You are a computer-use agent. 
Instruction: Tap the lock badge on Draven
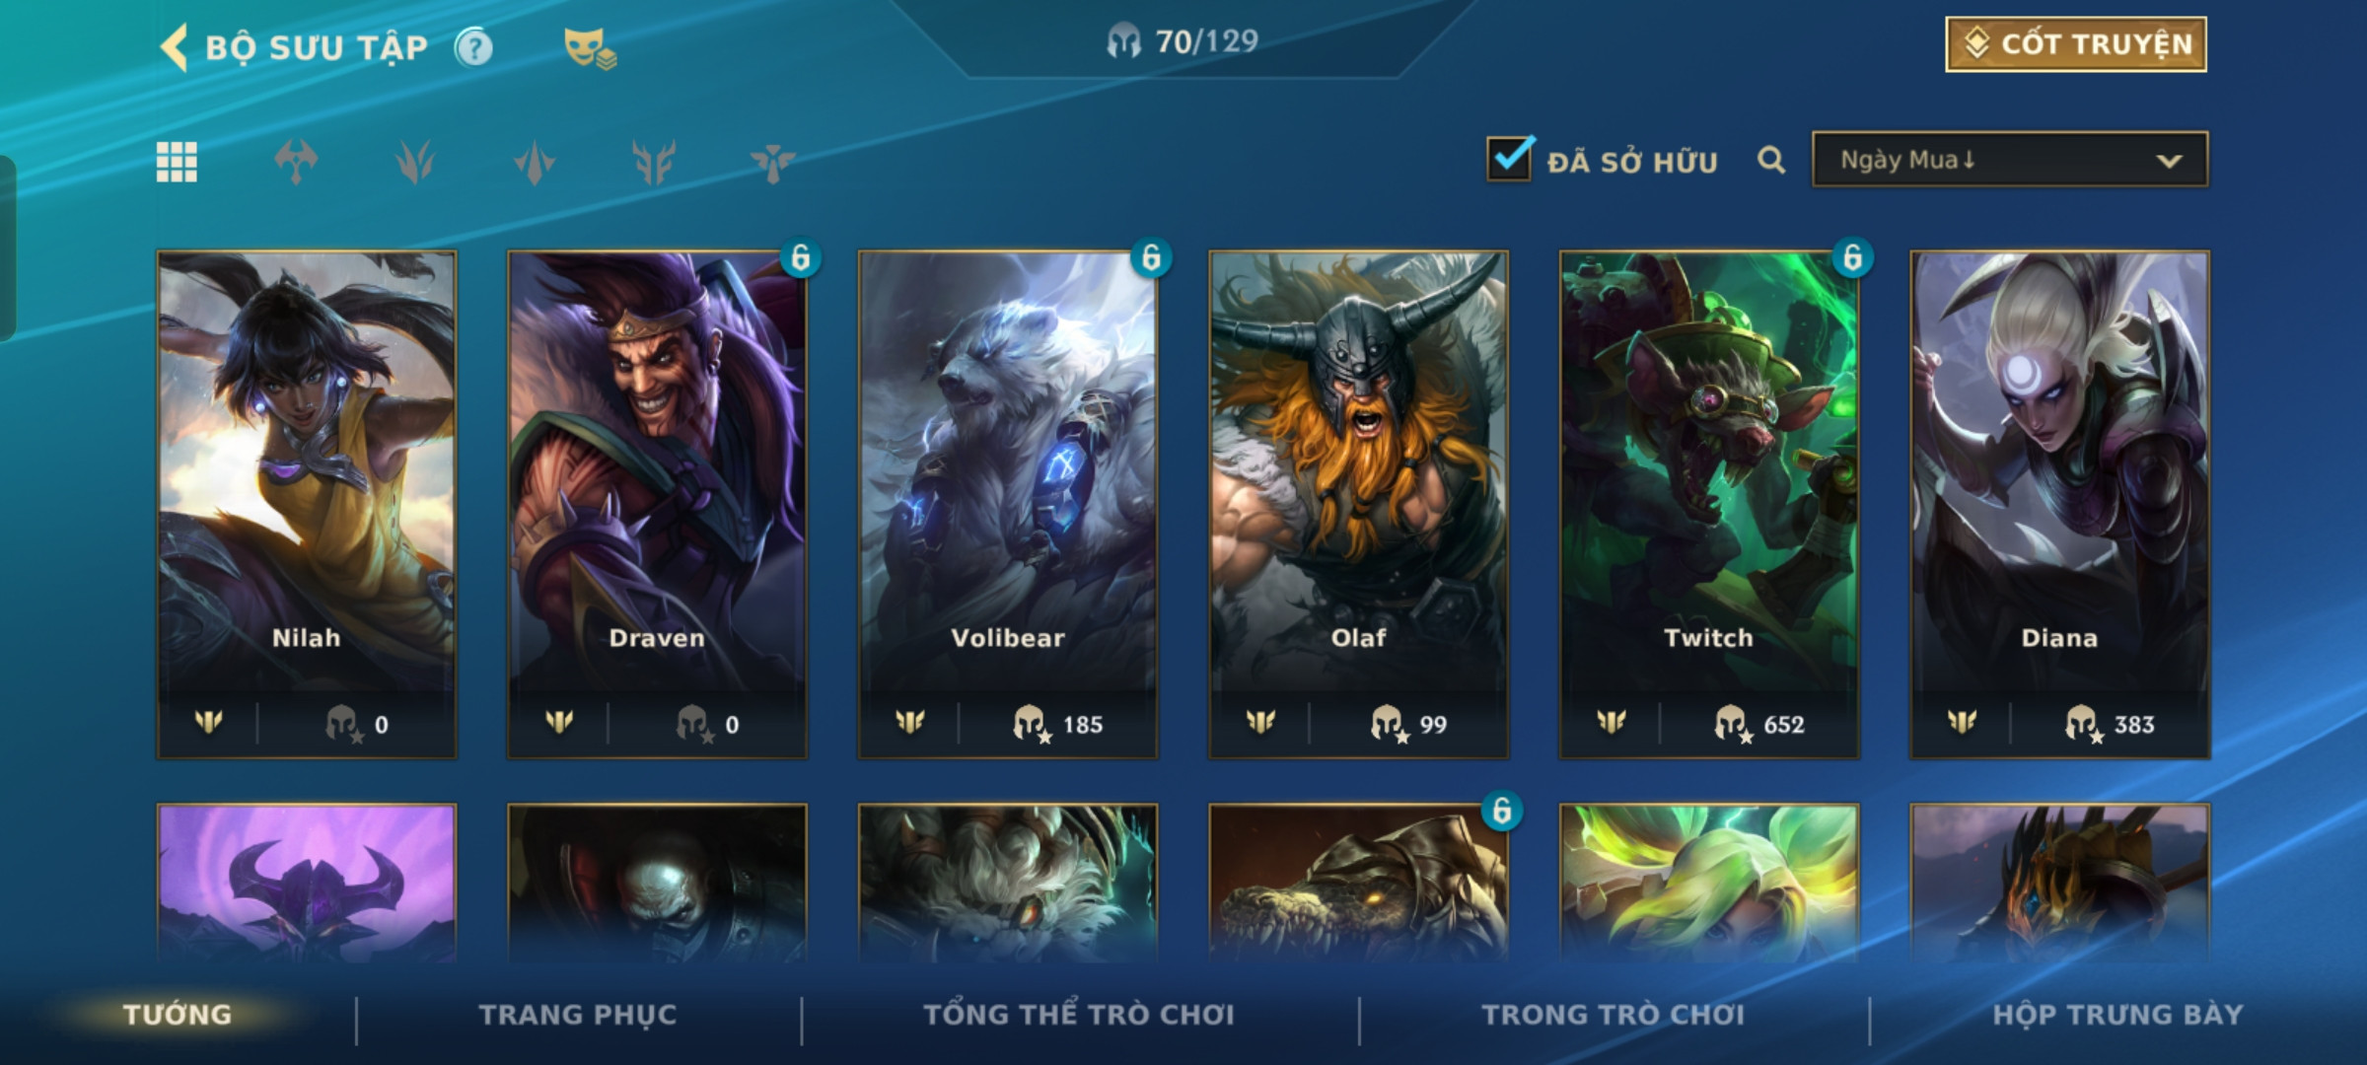pyautogui.click(x=801, y=258)
